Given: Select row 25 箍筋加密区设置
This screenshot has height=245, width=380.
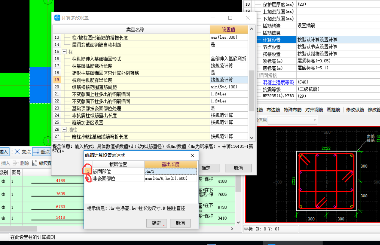Looking at the screenshot, I should click(135, 122).
